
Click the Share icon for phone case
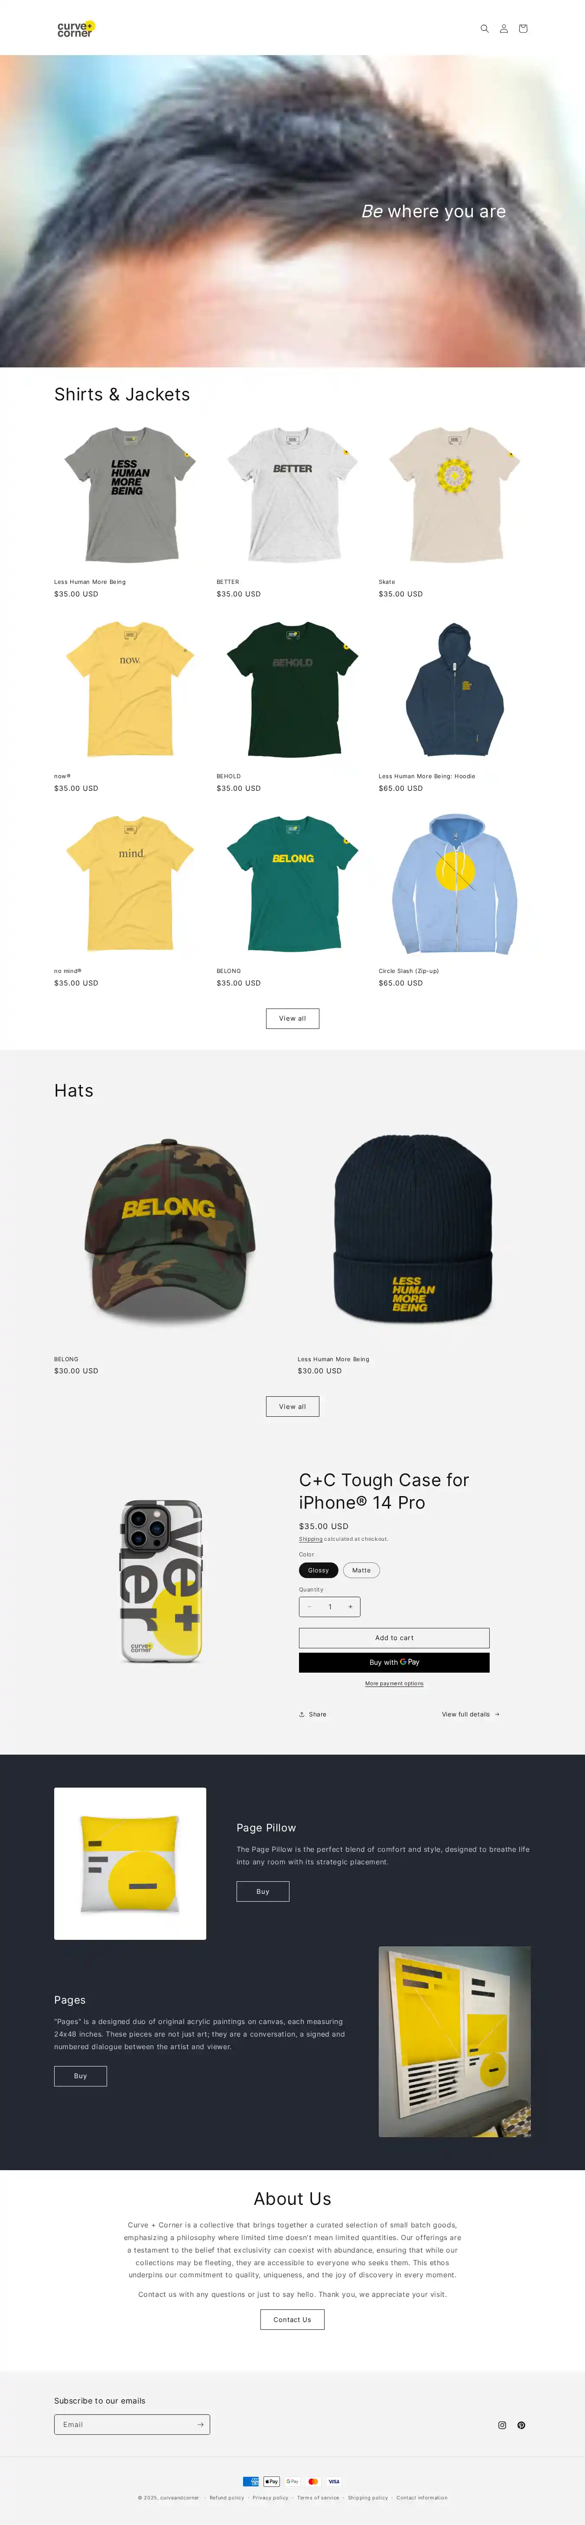click(302, 1713)
